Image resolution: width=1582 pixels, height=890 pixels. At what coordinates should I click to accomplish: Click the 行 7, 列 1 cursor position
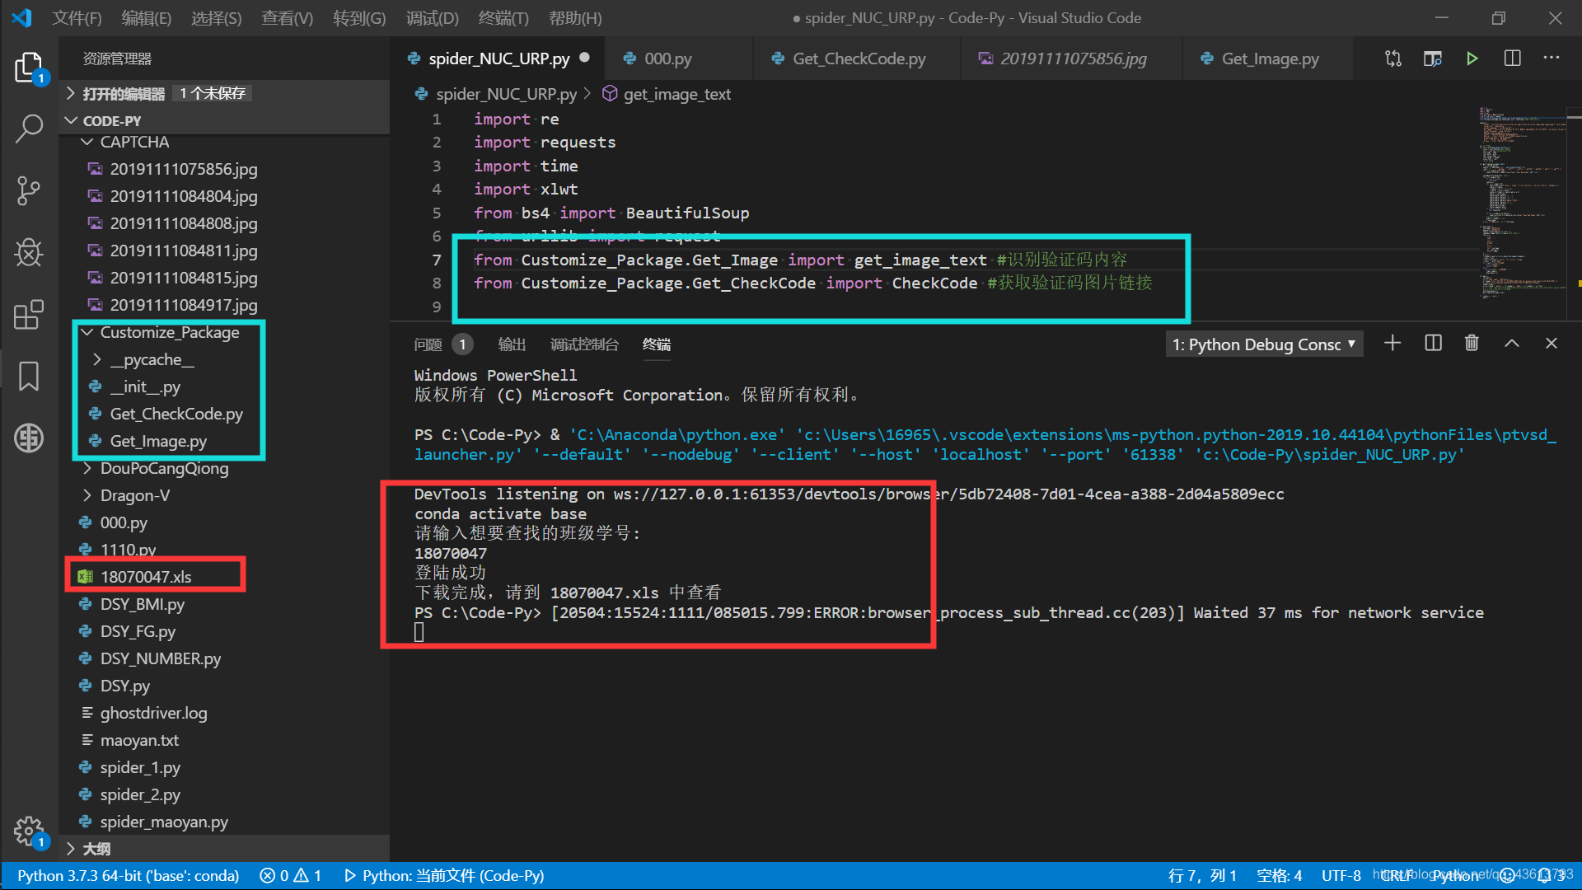[1202, 875]
